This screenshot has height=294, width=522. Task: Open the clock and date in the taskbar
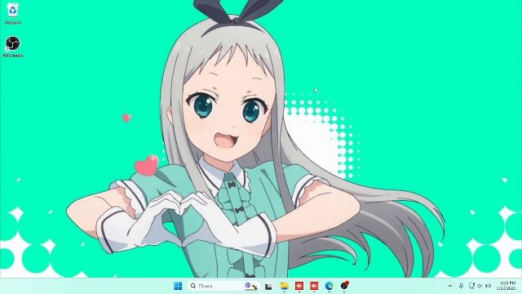[507, 286]
